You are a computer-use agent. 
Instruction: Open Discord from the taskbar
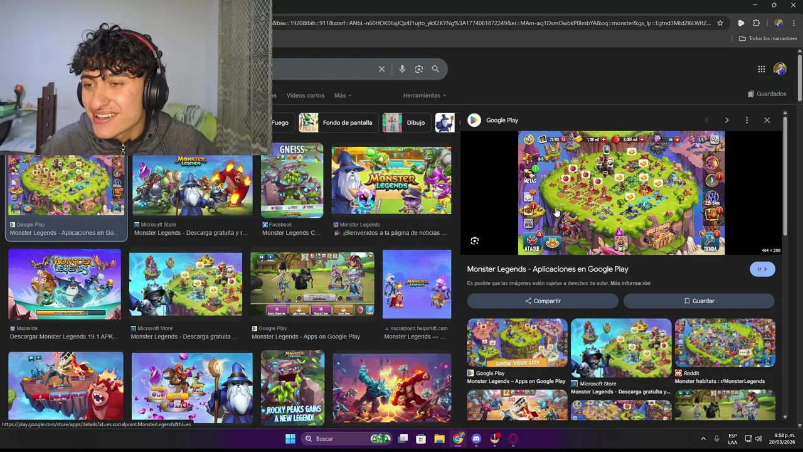[476, 439]
